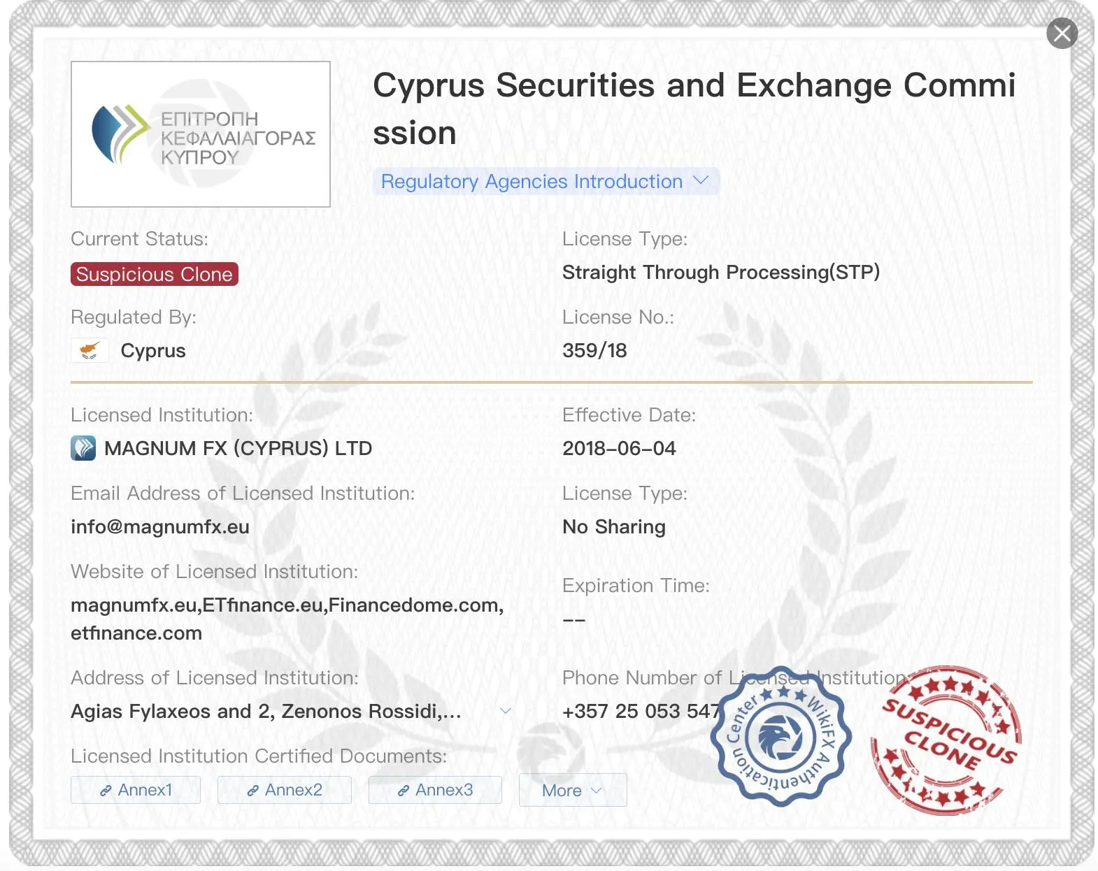Click the WikiFX Authentication Center stamp
1098x871 pixels.
point(780,737)
